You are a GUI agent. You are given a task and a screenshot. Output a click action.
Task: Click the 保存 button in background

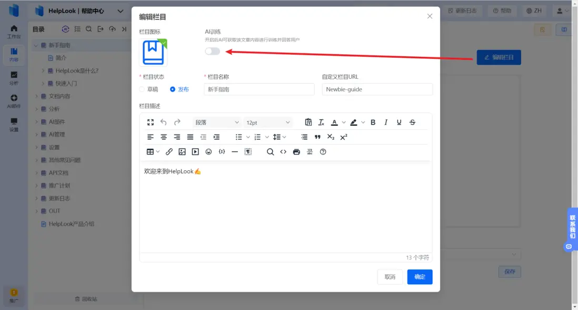point(510,272)
